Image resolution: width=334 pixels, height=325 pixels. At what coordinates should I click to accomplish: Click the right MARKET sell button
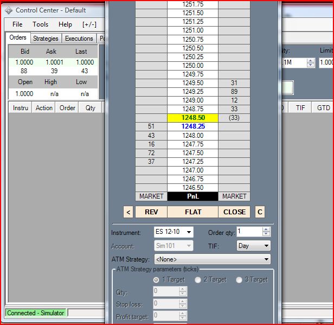point(234,196)
